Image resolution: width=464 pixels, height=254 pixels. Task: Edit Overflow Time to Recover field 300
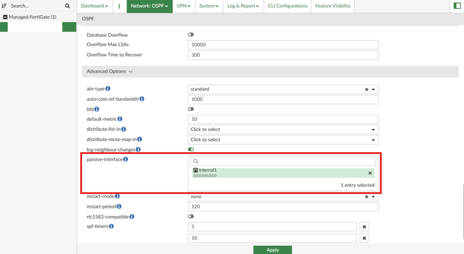click(283, 55)
